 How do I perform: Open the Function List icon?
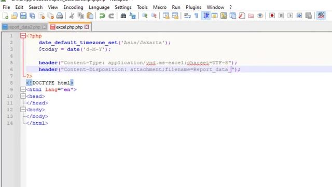tap(242, 16)
